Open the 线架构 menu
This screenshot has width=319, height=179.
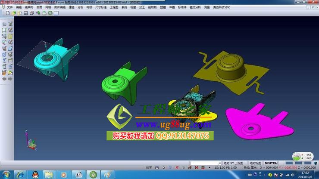[29, 7]
